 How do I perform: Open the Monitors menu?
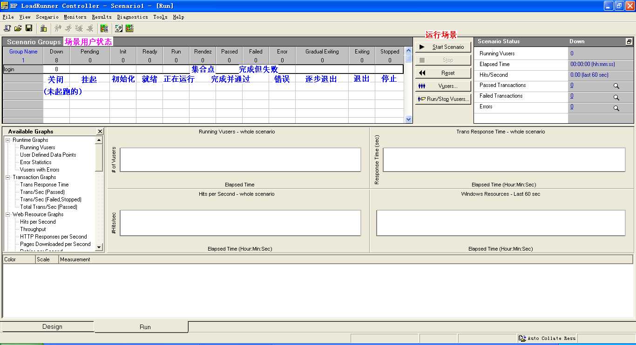(x=75, y=17)
